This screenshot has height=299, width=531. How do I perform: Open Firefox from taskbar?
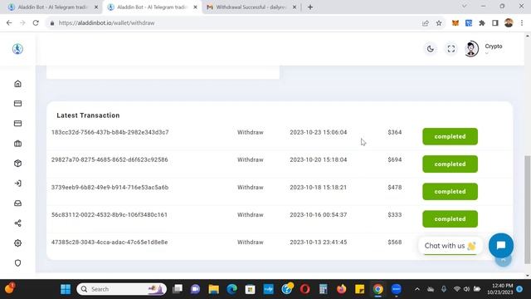pos(341,289)
